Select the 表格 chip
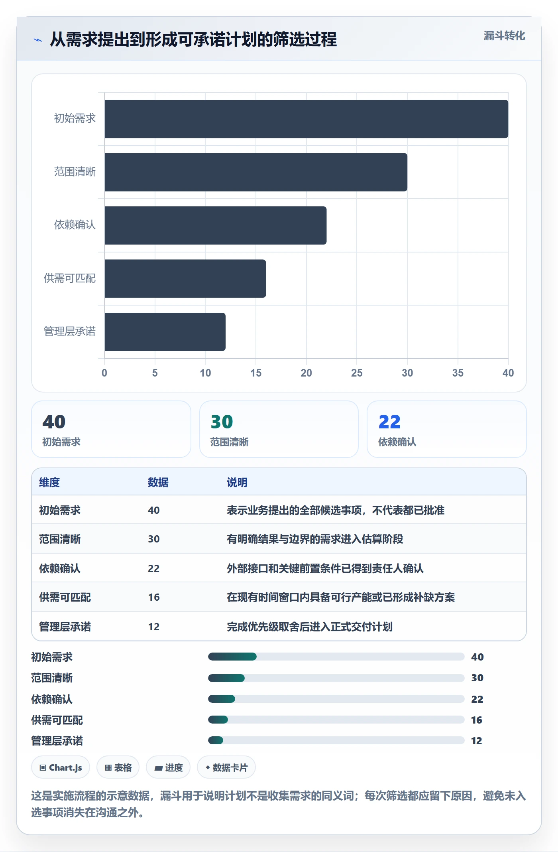The image size is (558, 852). tap(118, 767)
